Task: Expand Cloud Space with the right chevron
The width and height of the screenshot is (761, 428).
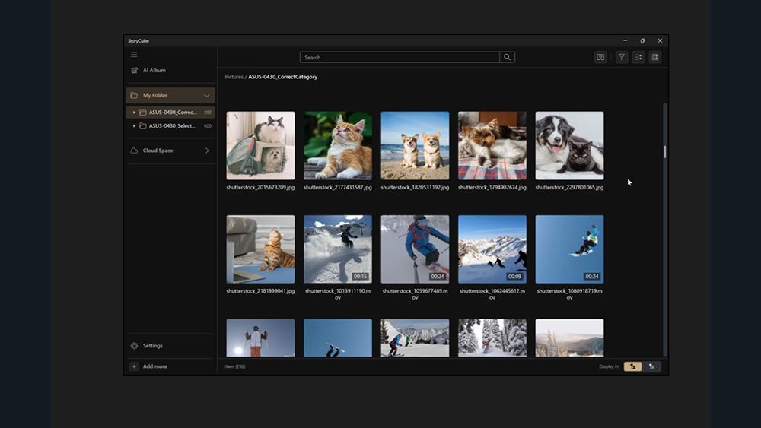Action: tap(207, 151)
